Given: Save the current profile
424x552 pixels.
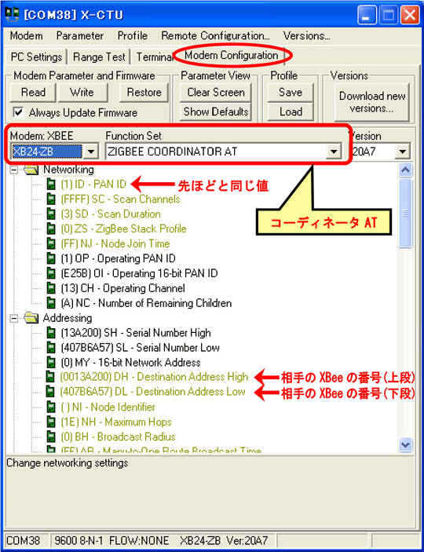Looking at the screenshot, I should 291,93.
